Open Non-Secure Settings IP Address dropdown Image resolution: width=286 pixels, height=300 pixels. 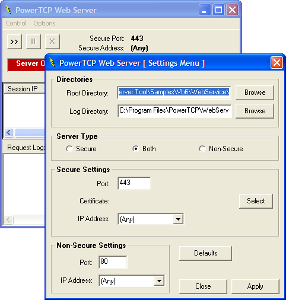click(x=159, y=280)
